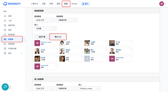Remove 戴夫 card with its x icon
The height and width of the screenshot is (92, 168).
[x=106, y=49]
